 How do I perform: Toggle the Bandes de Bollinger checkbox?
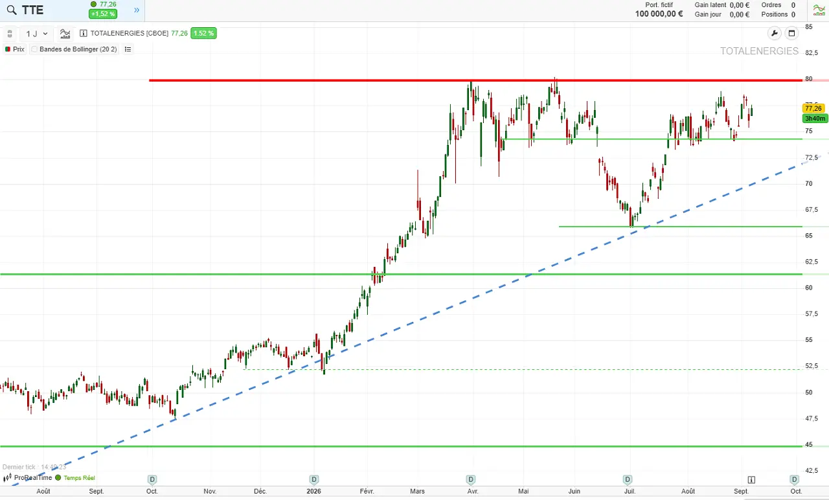pos(34,49)
